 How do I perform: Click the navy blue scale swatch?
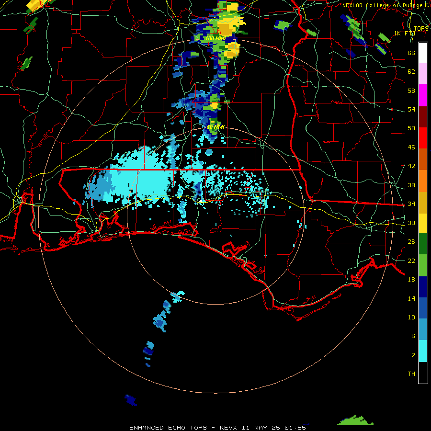[423, 287]
